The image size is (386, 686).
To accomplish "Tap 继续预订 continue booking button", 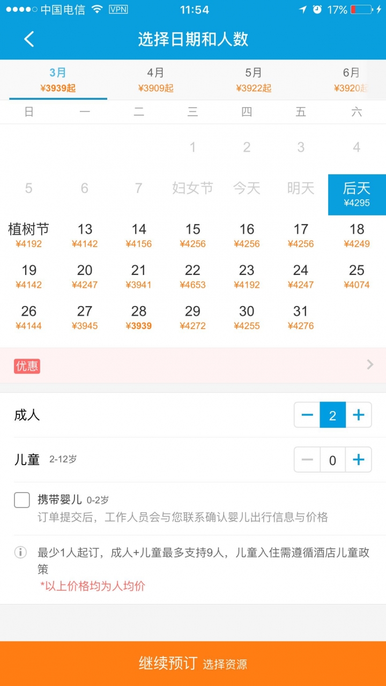I will point(193,663).
